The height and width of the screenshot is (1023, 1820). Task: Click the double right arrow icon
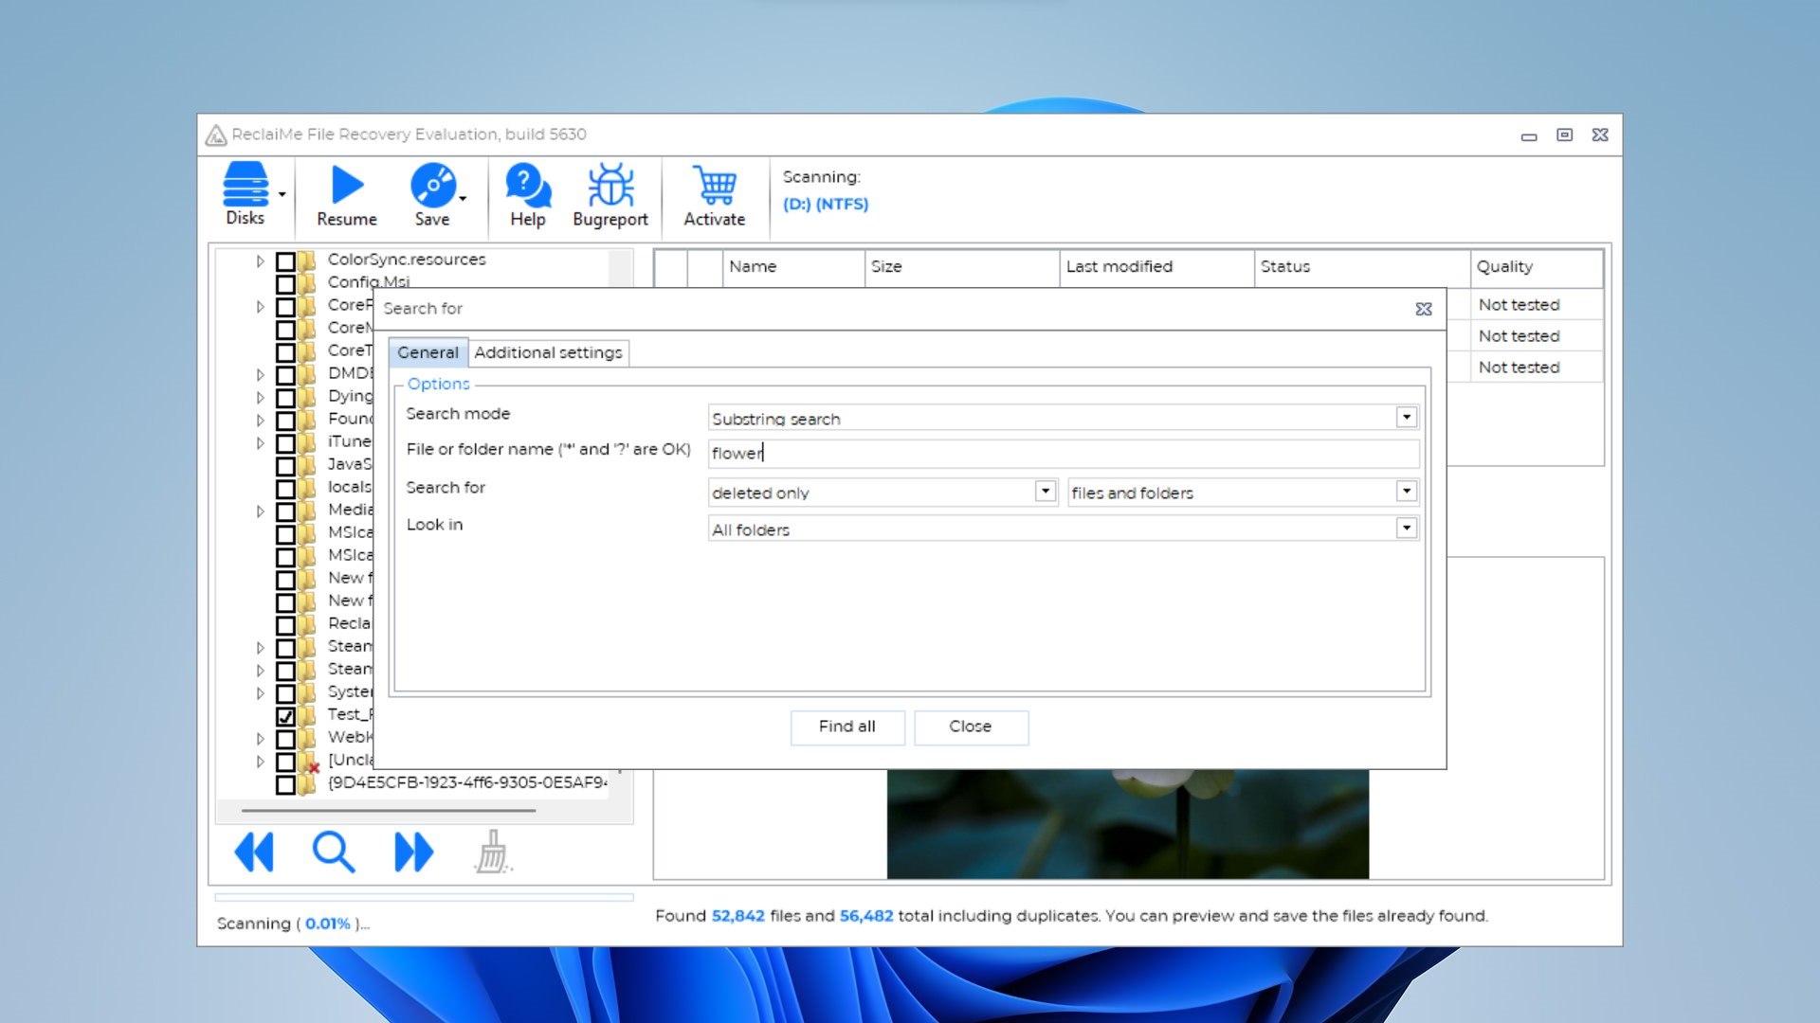click(x=413, y=852)
